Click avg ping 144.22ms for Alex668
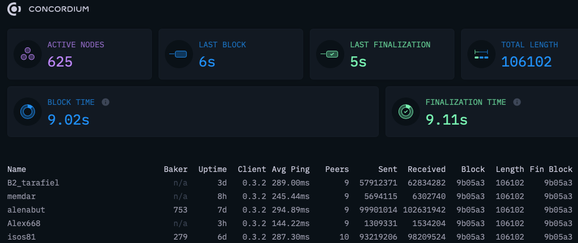This screenshot has height=243, width=578. 291,223
